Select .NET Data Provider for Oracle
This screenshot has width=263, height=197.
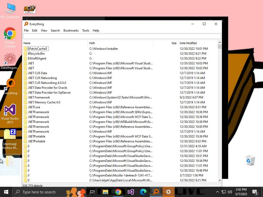[47, 88]
